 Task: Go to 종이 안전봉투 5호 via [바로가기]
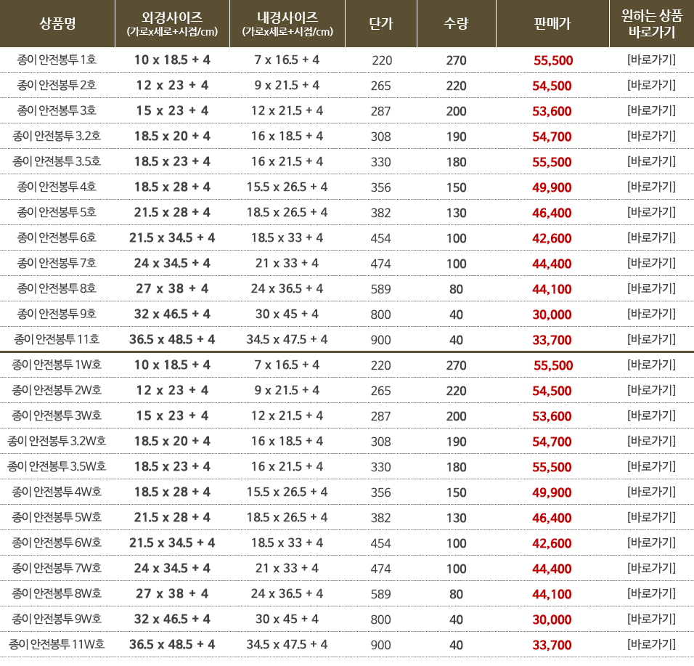tap(651, 212)
